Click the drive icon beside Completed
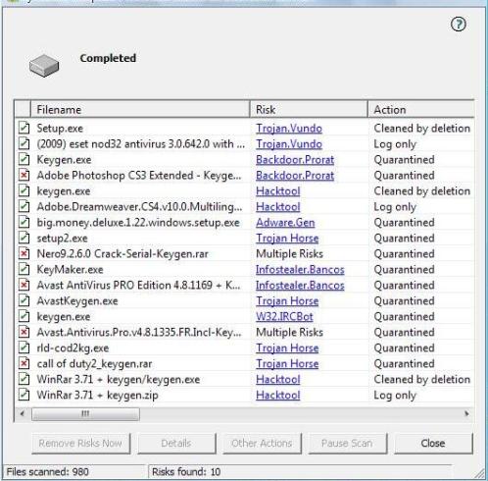This screenshot has width=488, height=481. click(x=44, y=66)
